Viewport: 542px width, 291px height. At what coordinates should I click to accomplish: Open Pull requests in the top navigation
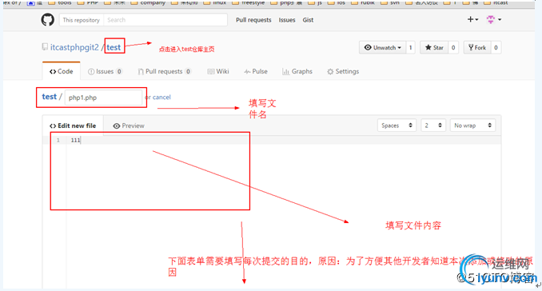tap(253, 20)
